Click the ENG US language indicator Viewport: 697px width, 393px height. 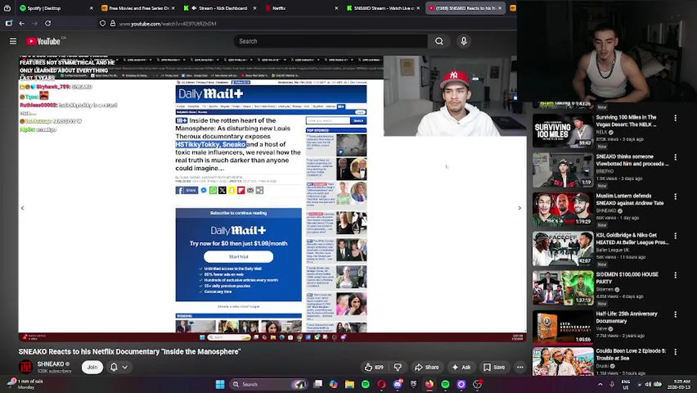click(626, 384)
